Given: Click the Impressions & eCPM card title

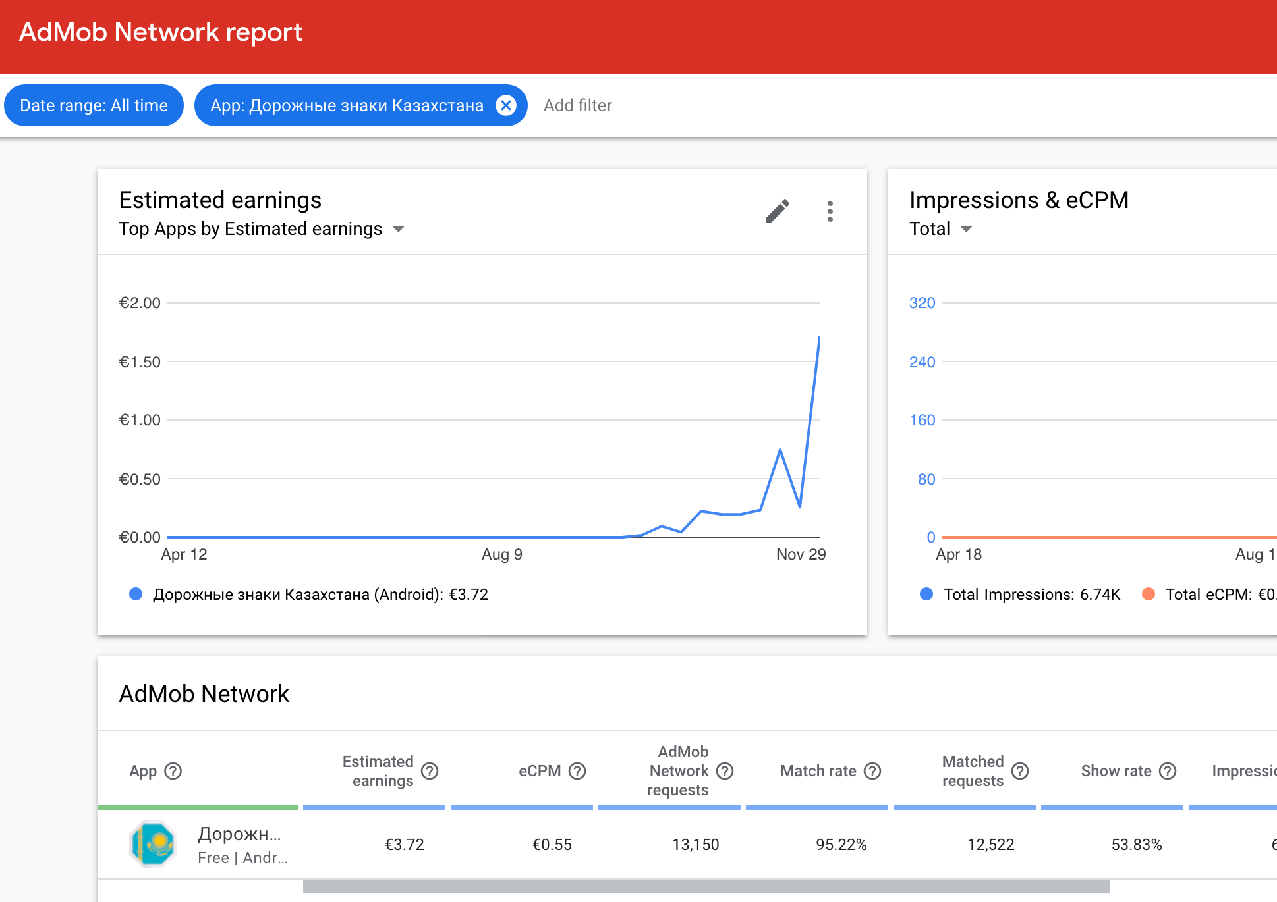Looking at the screenshot, I should (x=1019, y=199).
